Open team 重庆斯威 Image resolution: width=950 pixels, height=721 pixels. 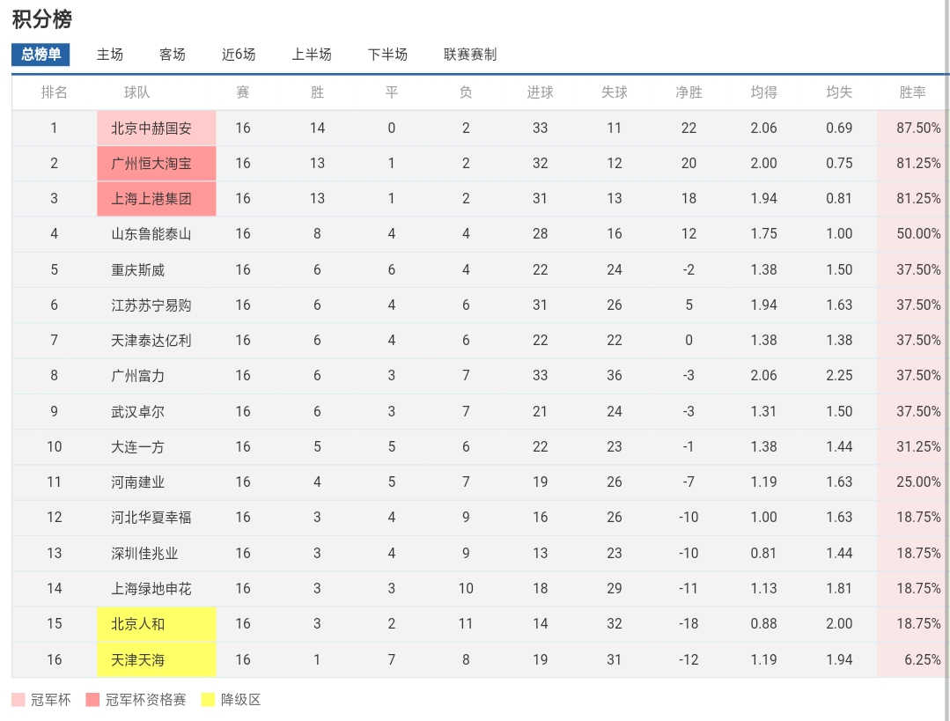pyautogui.click(x=137, y=270)
